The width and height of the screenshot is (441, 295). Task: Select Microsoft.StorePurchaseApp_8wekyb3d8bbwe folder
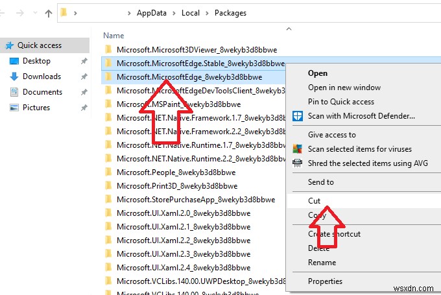(196, 200)
